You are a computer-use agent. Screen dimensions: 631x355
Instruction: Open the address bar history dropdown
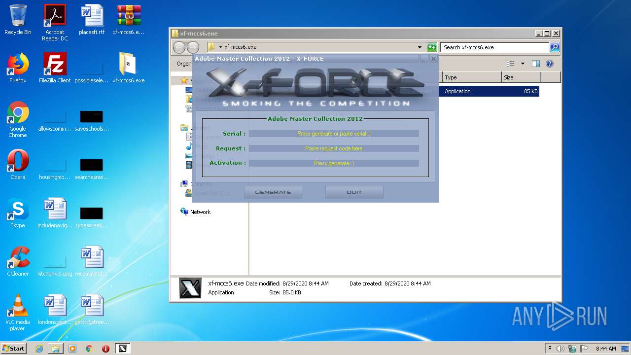tap(420, 47)
